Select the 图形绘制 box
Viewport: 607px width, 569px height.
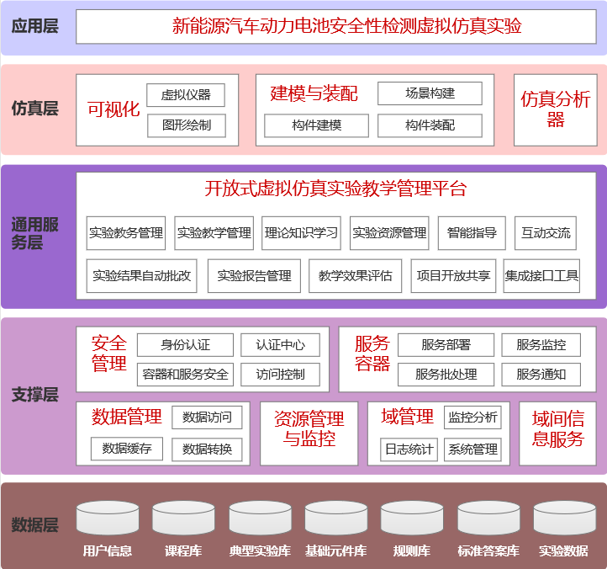[186, 126]
